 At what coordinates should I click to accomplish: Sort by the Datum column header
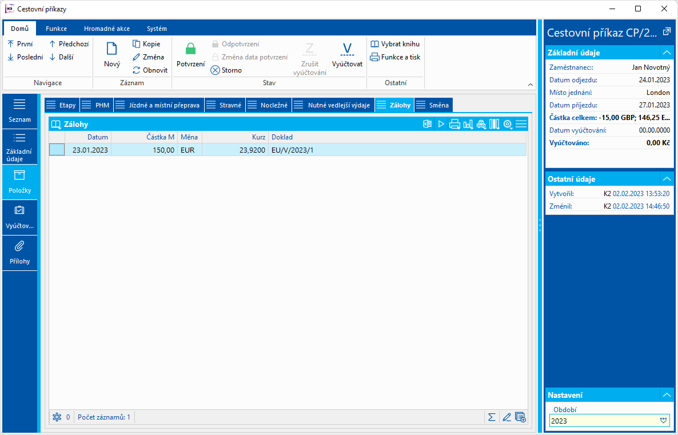tap(88, 137)
